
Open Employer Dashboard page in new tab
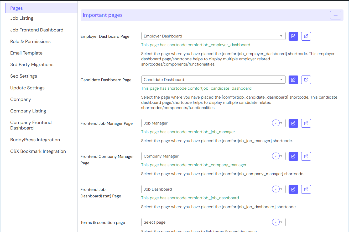pyautogui.click(x=306, y=36)
